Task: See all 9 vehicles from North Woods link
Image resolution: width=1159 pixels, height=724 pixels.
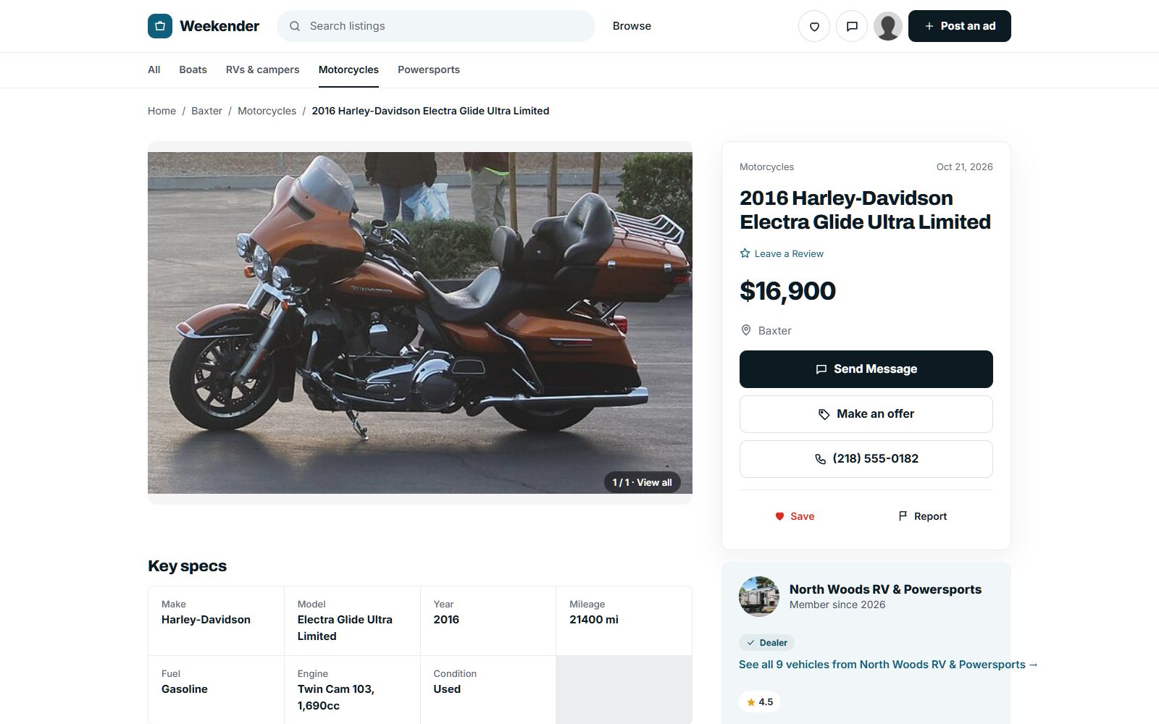Action: [x=889, y=665]
